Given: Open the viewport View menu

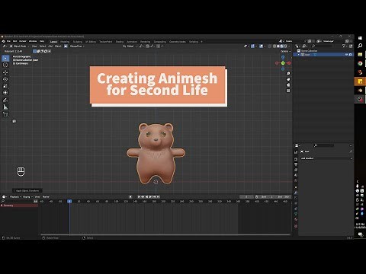Looking at the screenshot, I should click(34, 46).
